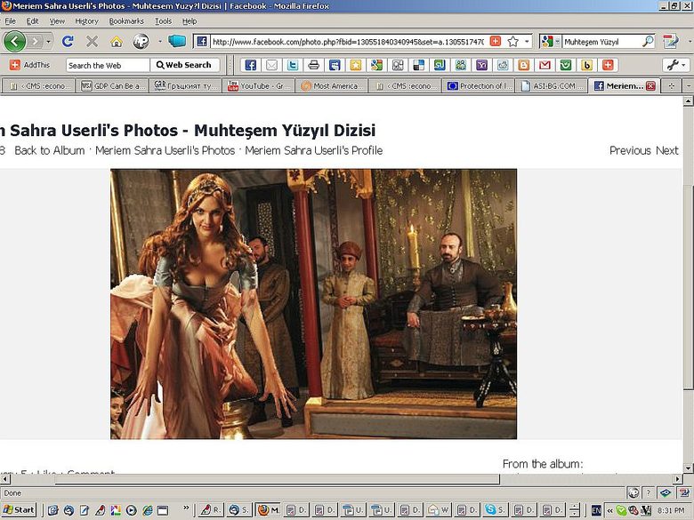Share to StumbleUpon via AddThis toolbar

point(440,66)
